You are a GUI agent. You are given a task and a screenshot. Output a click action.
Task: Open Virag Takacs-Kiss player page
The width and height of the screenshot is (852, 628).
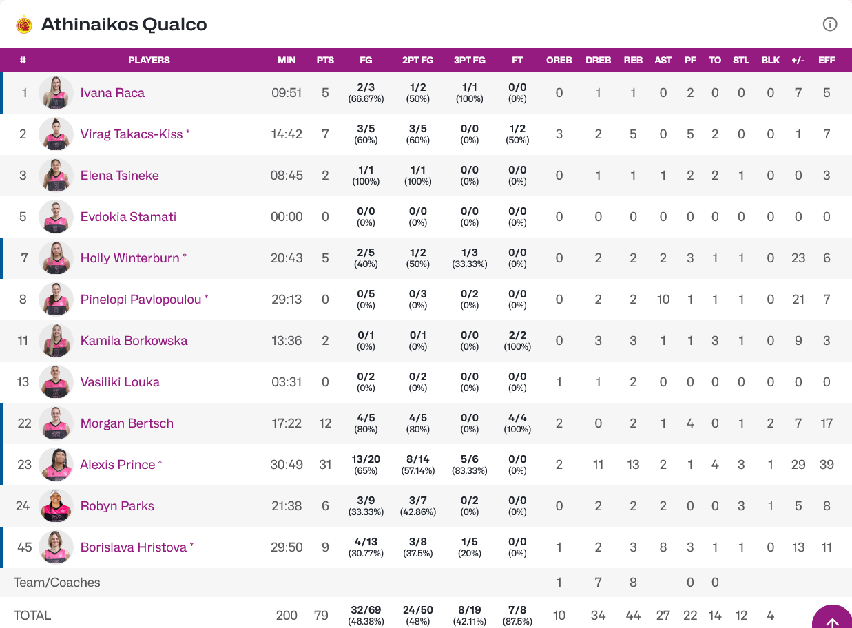132,134
